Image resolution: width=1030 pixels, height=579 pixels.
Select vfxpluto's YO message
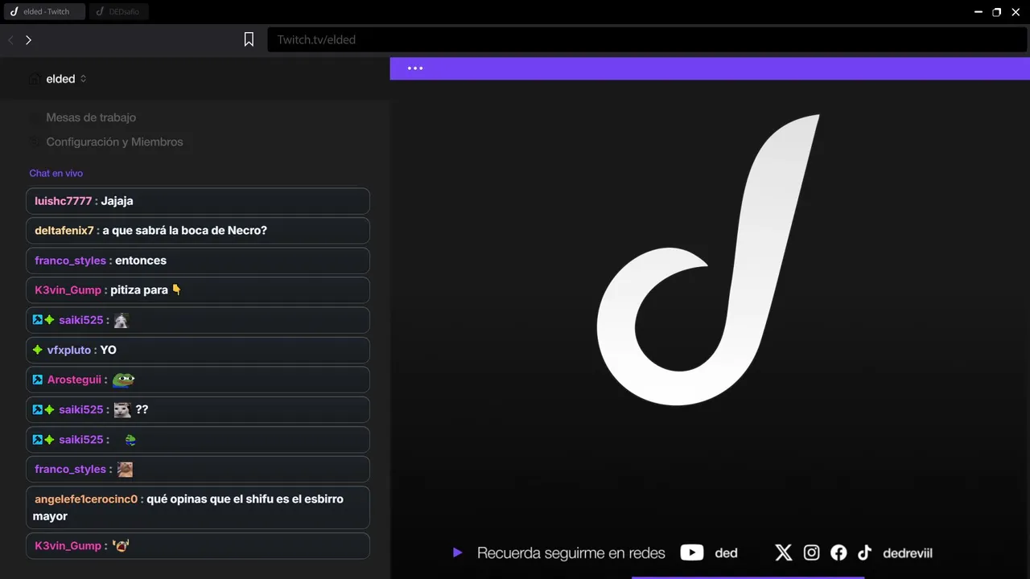click(198, 350)
